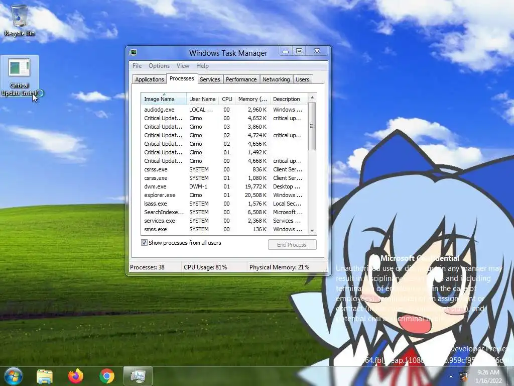514x386 pixels.
Task: Click the process list scroll up arrow
Action: (312, 98)
